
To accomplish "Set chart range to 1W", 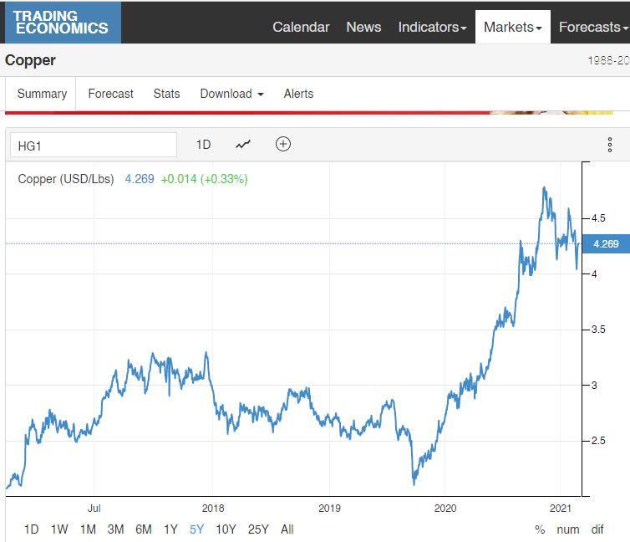I will pos(59,529).
